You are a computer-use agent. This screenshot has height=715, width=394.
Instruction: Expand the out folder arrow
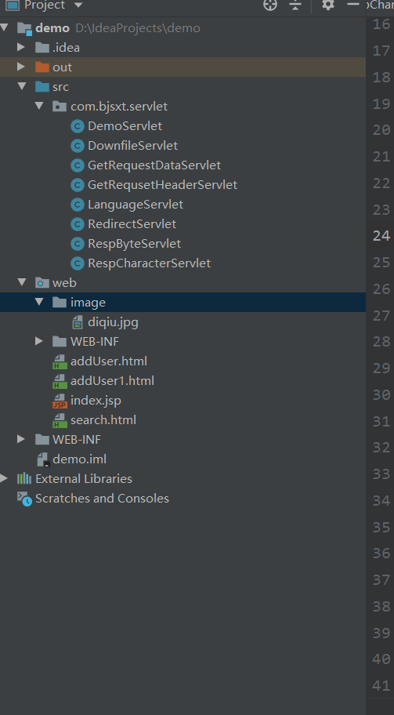(21, 67)
